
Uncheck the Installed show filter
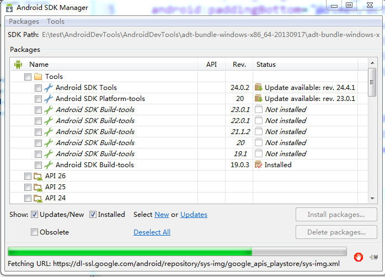pyautogui.click(x=93, y=215)
